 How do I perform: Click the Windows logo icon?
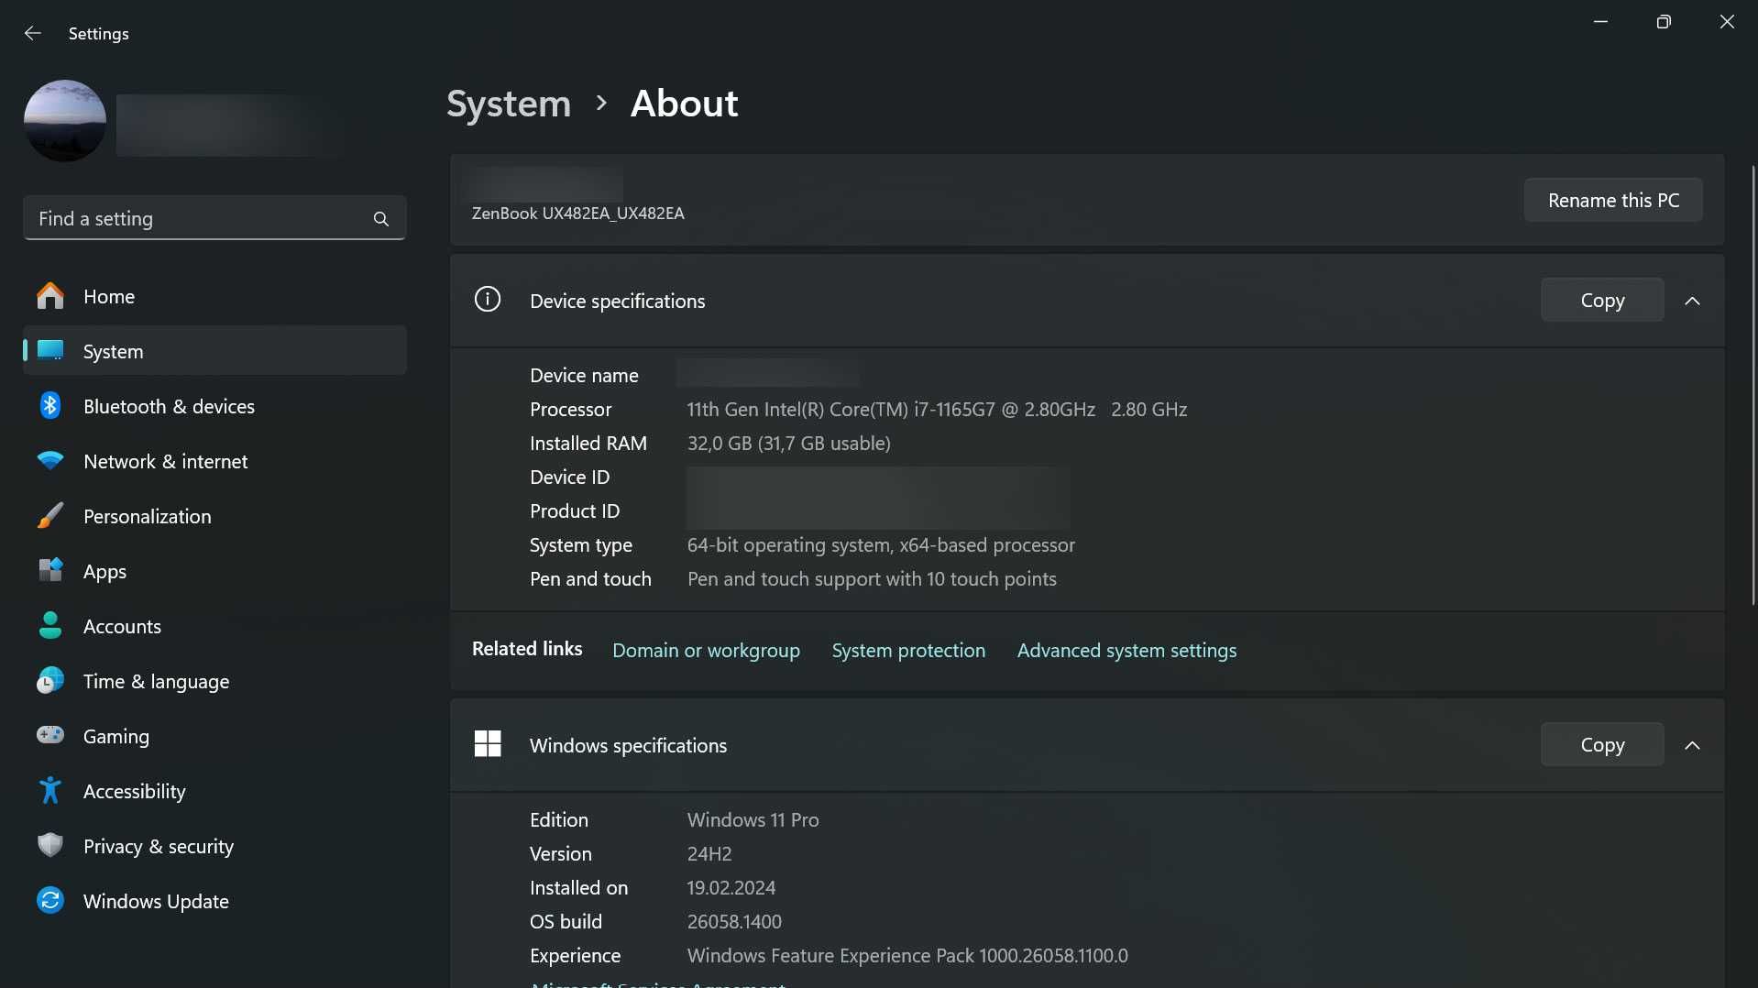488,743
